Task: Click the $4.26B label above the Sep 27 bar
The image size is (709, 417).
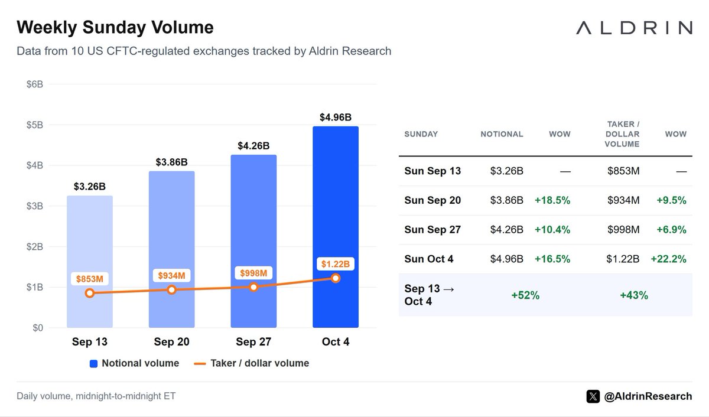Action: pyautogui.click(x=253, y=145)
